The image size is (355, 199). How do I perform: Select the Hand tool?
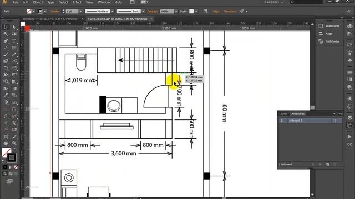tap(6, 143)
